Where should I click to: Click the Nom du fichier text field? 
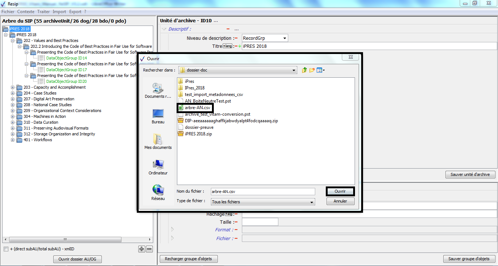[x=263, y=192]
